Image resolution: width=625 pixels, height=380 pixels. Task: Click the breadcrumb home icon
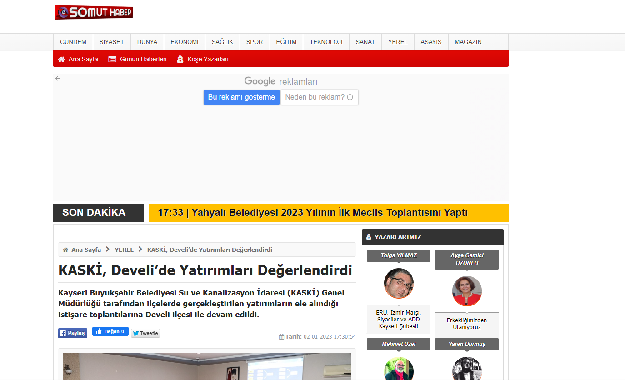[x=65, y=250]
